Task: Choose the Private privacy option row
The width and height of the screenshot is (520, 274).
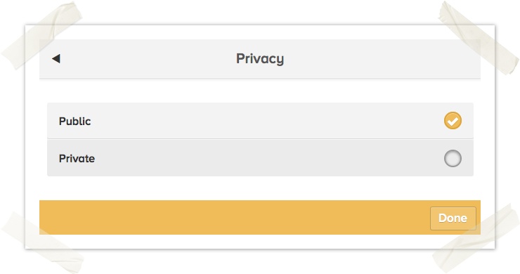Action: tap(260, 158)
